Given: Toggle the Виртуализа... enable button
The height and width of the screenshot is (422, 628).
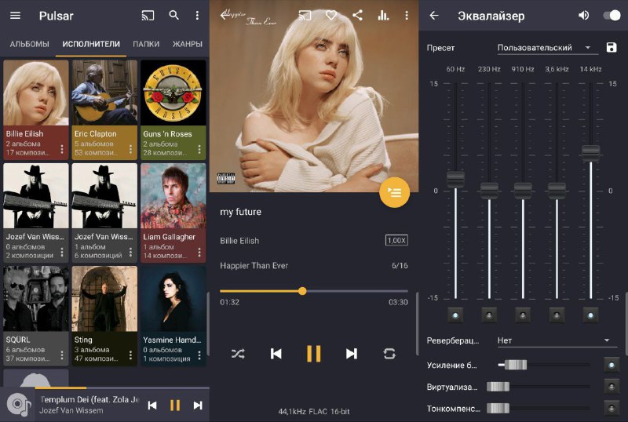Looking at the screenshot, I should [x=612, y=387].
